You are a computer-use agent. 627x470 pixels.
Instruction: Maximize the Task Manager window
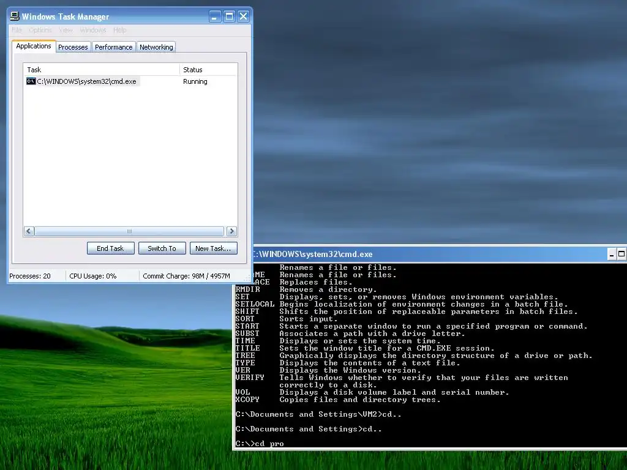229,17
